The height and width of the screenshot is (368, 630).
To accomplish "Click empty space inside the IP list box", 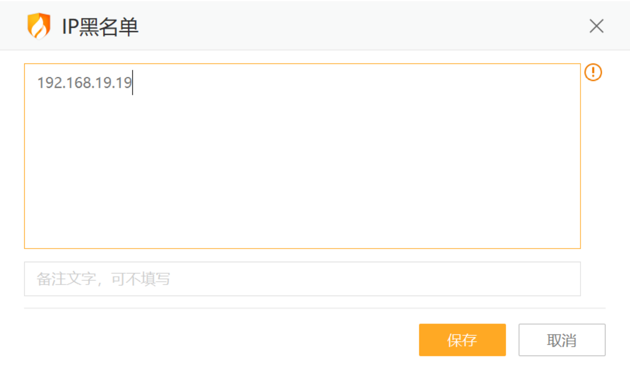I will [x=302, y=160].
